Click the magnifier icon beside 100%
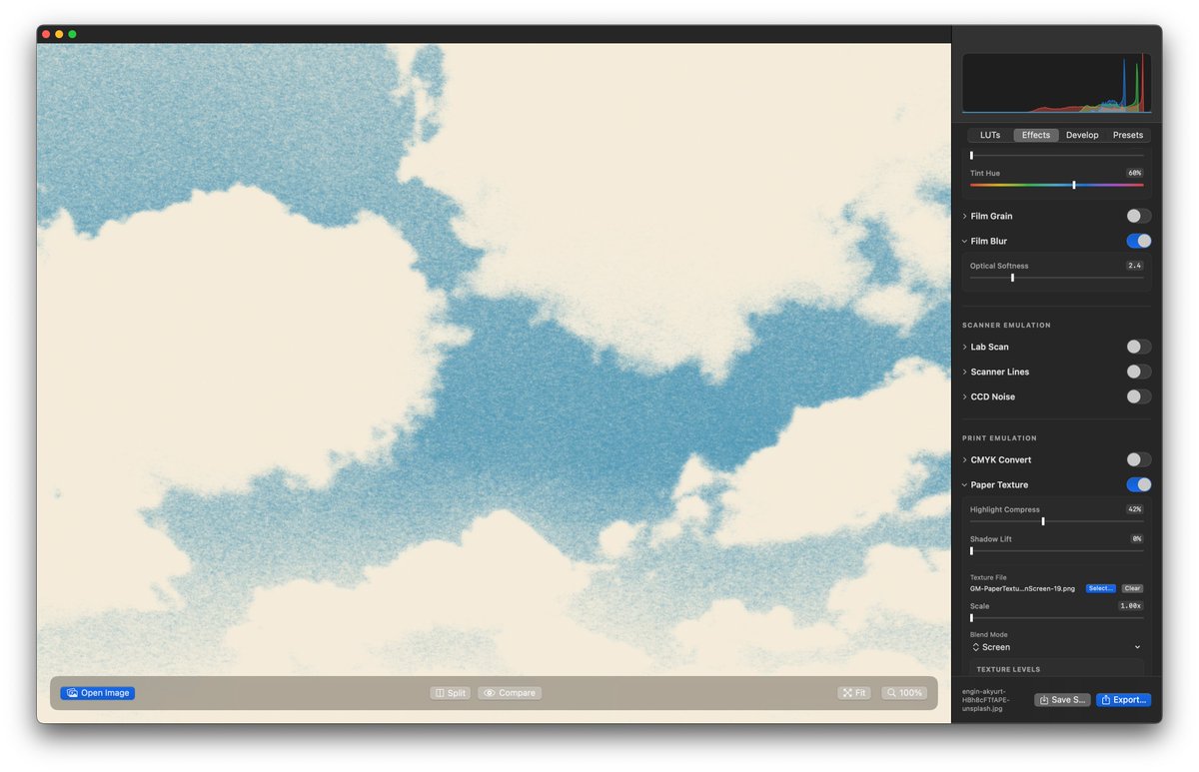 pyautogui.click(x=891, y=693)
